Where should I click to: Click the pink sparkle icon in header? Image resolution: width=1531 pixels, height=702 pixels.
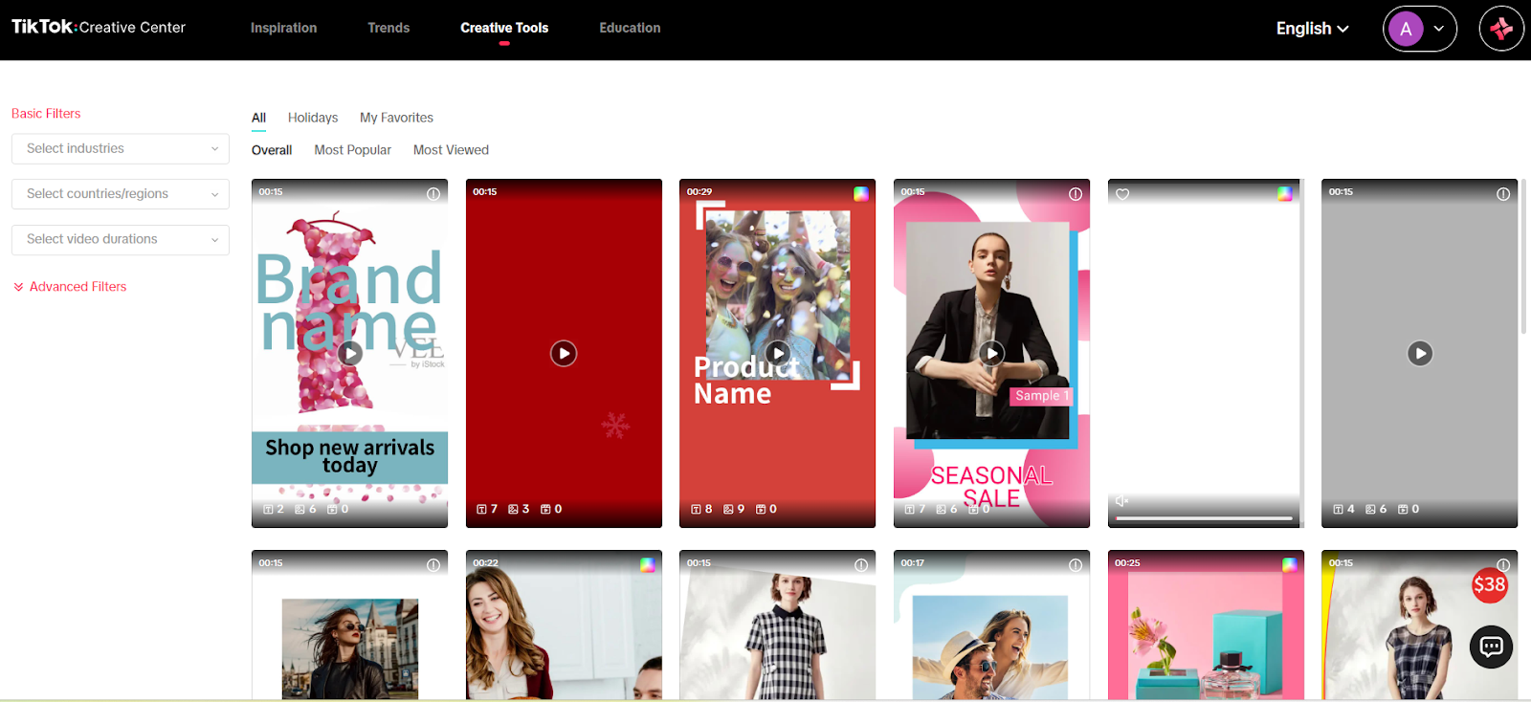point(1500,29)
